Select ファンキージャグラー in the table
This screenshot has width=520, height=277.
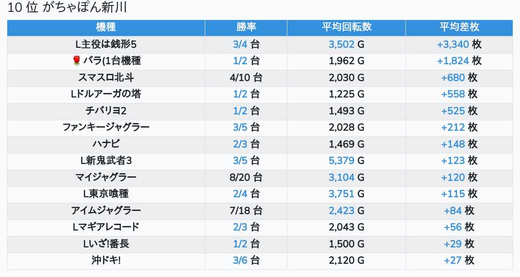pos(106,128)
